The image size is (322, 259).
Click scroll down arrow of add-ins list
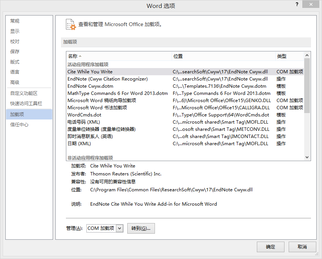point(307,157)
